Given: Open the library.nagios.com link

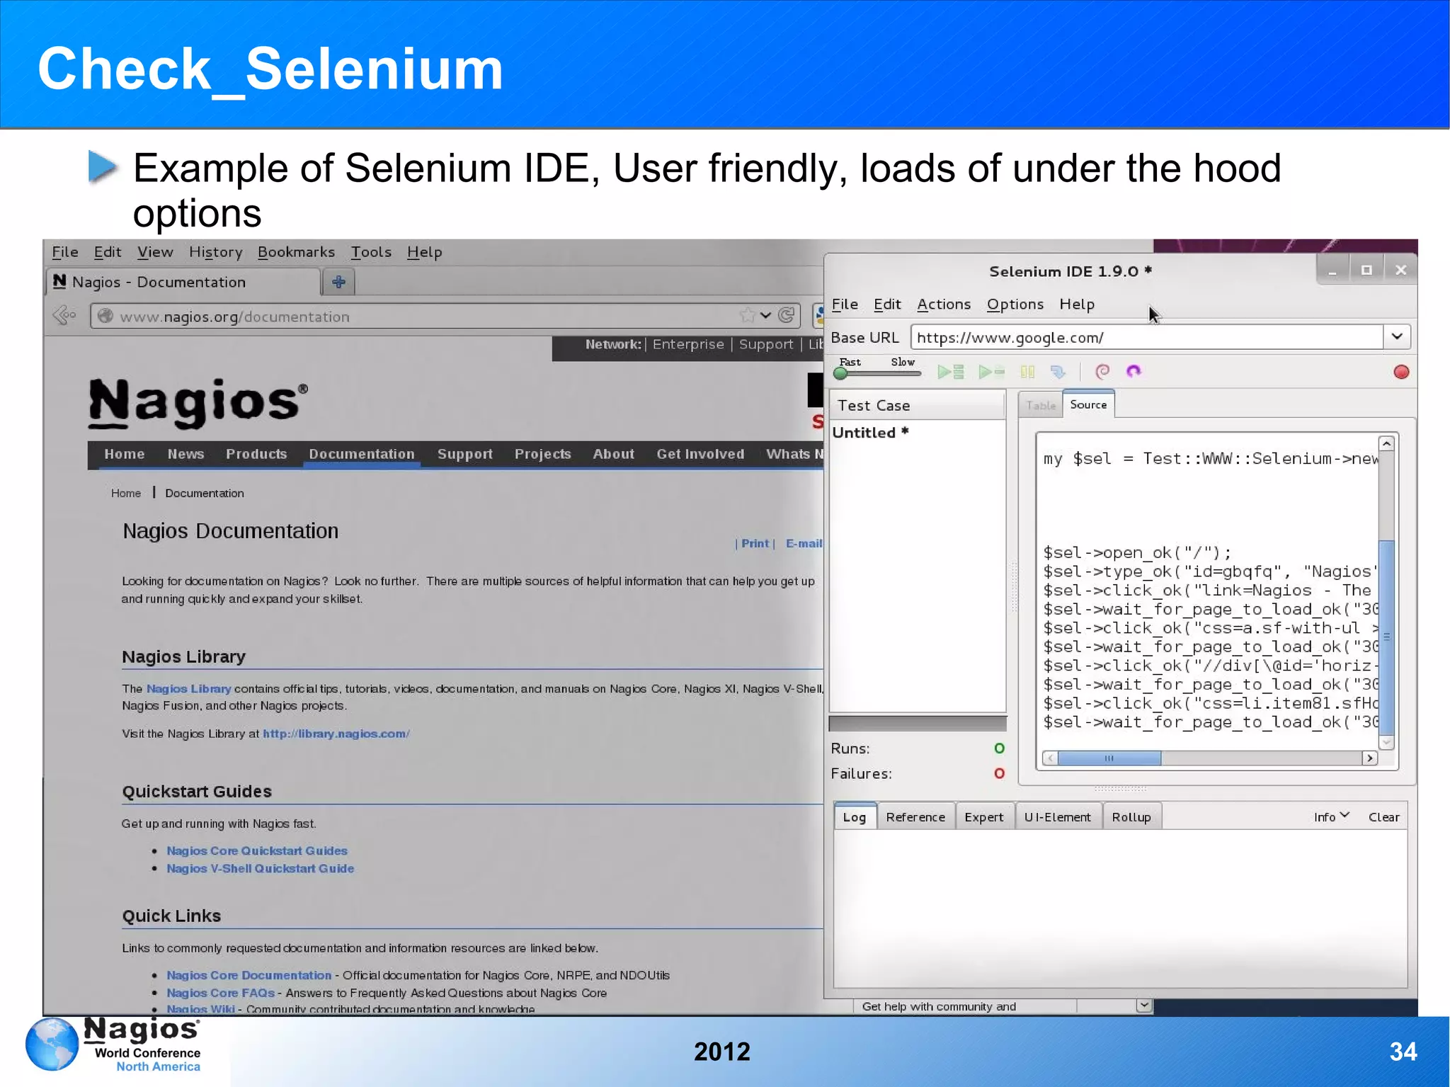Looking at the screenshot, I should (x=336, y=734).
